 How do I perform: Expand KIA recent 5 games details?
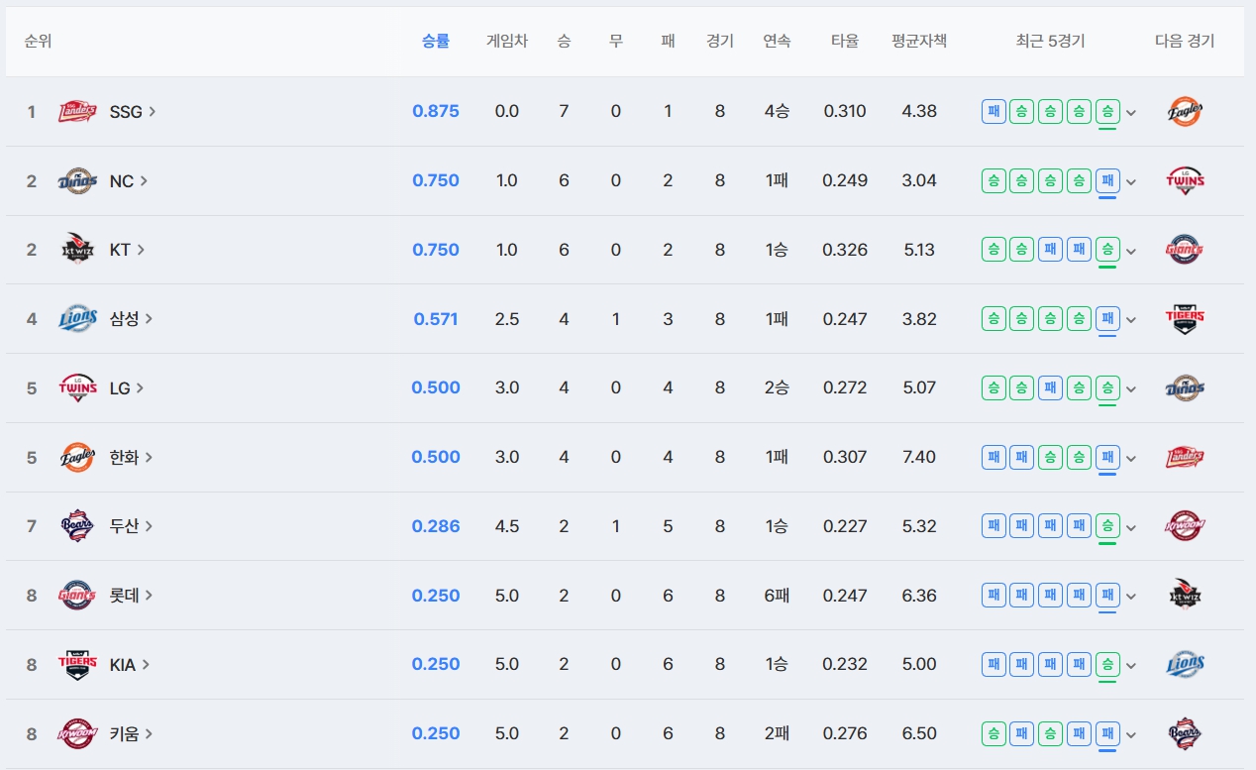click(1131, 666)
